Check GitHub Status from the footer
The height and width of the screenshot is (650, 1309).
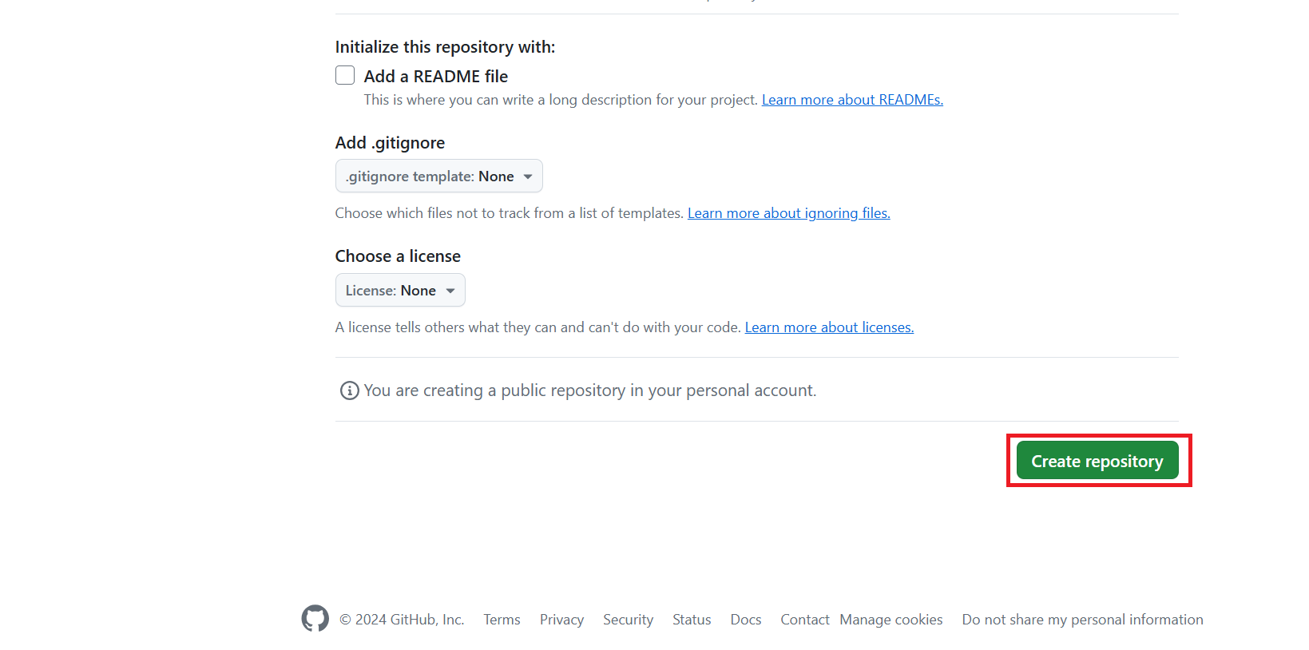(x=691, y=619)
